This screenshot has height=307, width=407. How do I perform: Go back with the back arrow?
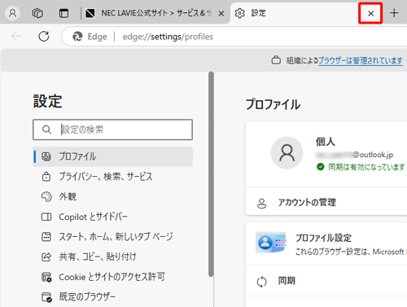point(16,36)
